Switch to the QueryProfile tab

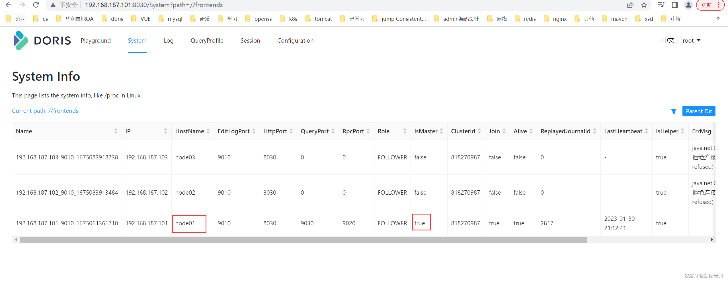click(x=207, y=41)
